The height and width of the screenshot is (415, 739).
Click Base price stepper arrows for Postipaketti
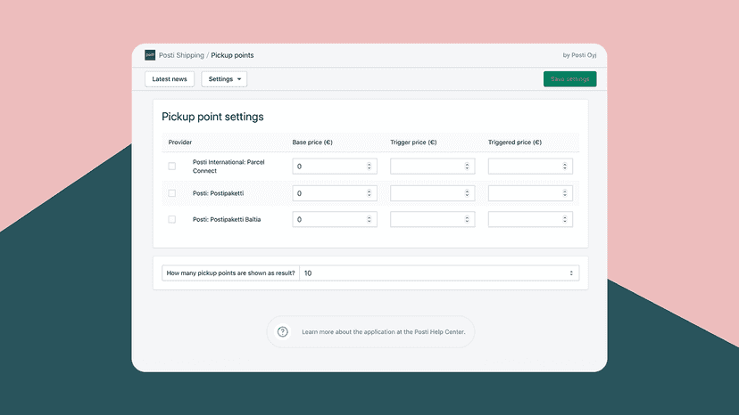point(369,193)
